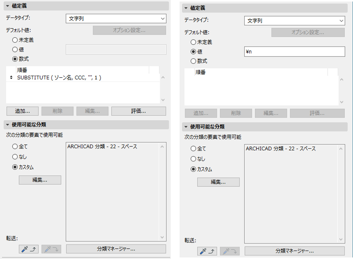Collapse 使用可能な分類 section in left panel
This screenshot has height=259, width=353.
pos(8,125)
